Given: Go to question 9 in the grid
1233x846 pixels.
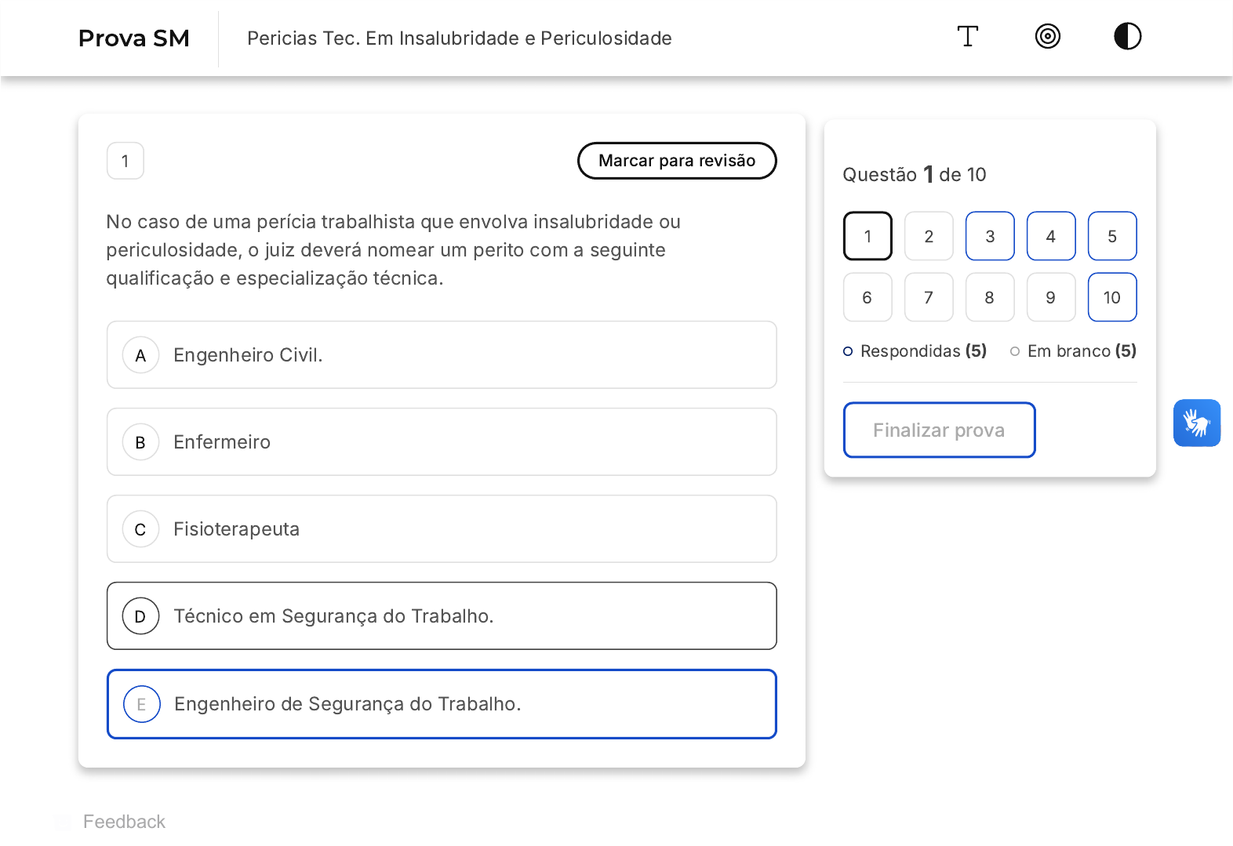Looking at the screenshot, I should (x=1050, y=297).
